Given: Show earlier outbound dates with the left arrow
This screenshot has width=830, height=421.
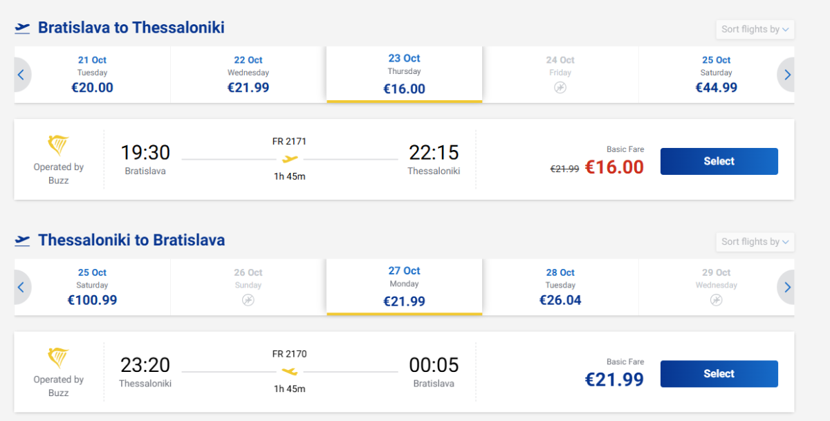Looking at the screenshot, I should tap(21, 75).
